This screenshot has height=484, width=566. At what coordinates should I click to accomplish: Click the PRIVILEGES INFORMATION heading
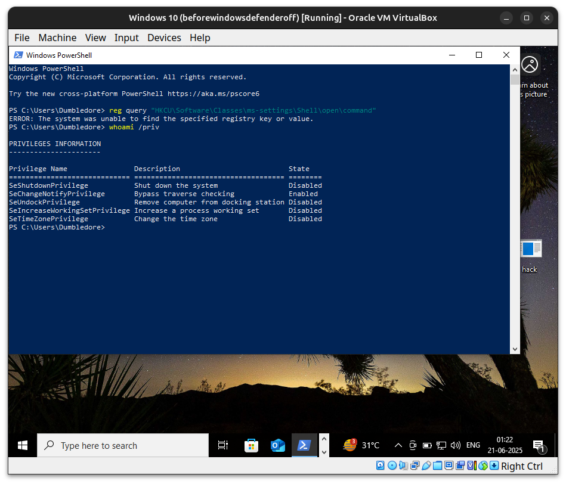[55, 144]
